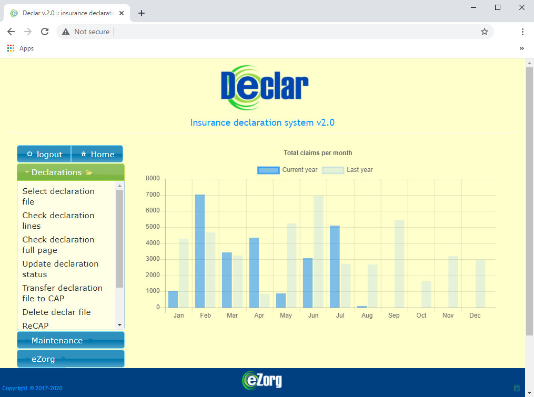Expand the eZorg accordion section
The width and height of the screenshot is (534, 397).
click(x=71, y=359)
